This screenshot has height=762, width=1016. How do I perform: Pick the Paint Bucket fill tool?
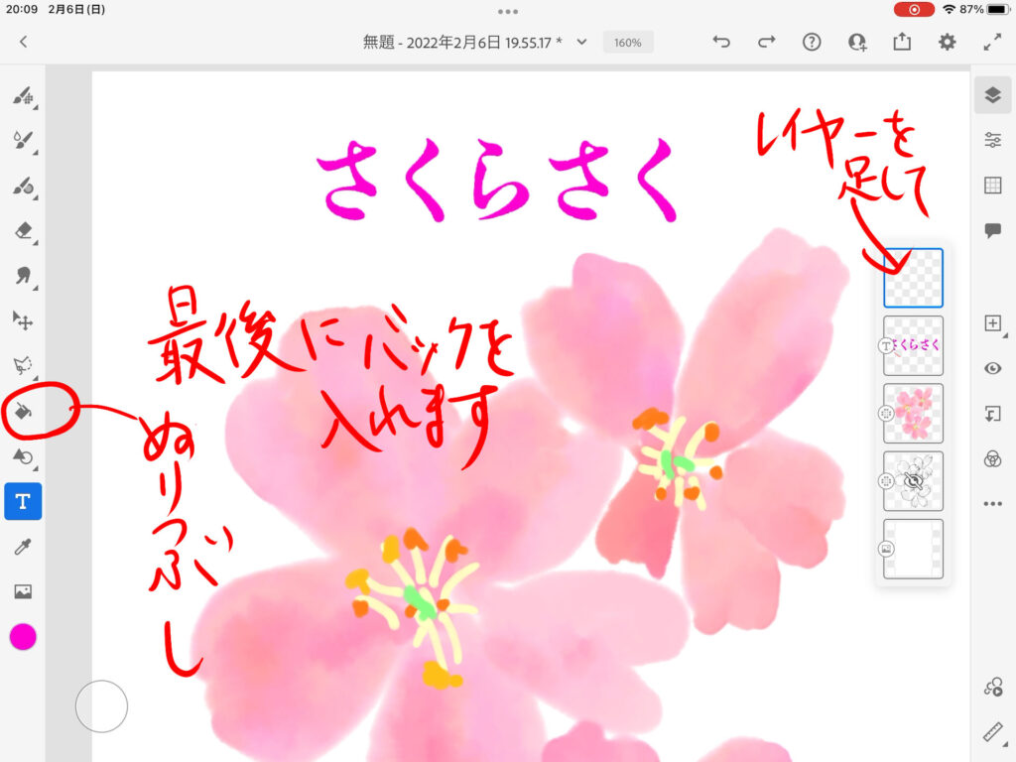23,411
